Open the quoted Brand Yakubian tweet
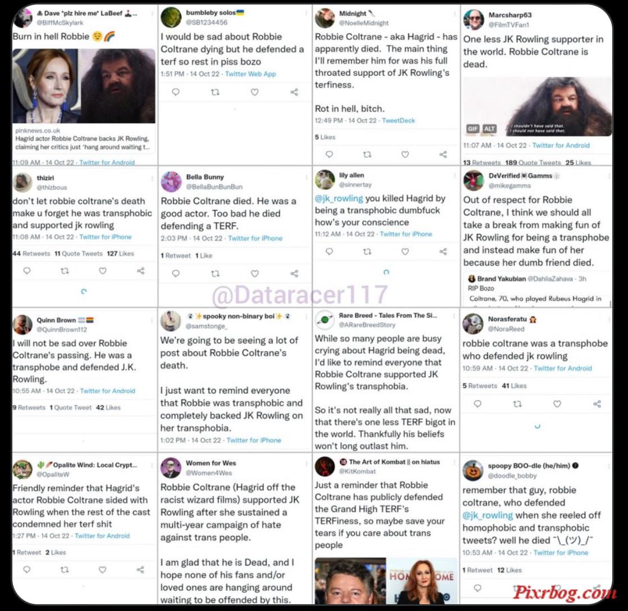This screenshot has width=628, height=611. point(536,290)
